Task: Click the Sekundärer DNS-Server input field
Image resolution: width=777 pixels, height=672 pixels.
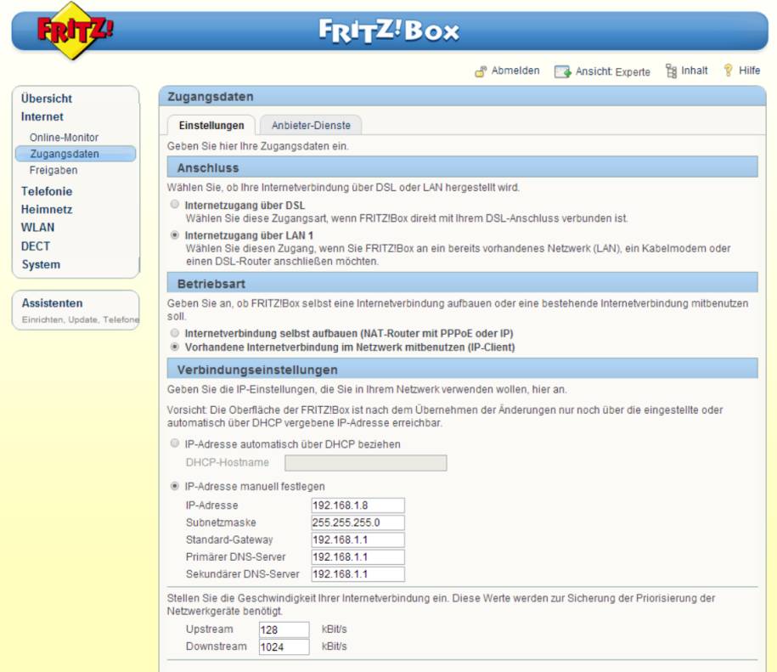Action: coord(358,574)
